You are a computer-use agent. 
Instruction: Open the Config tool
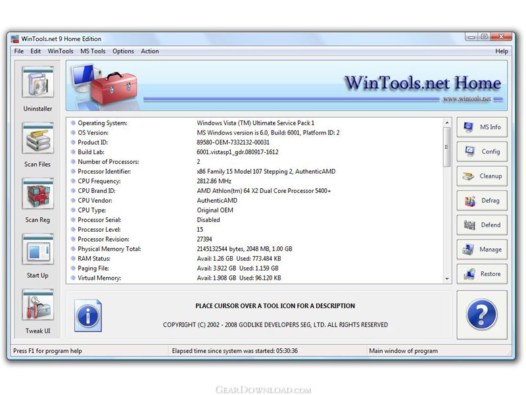click(x=482, y=151)
